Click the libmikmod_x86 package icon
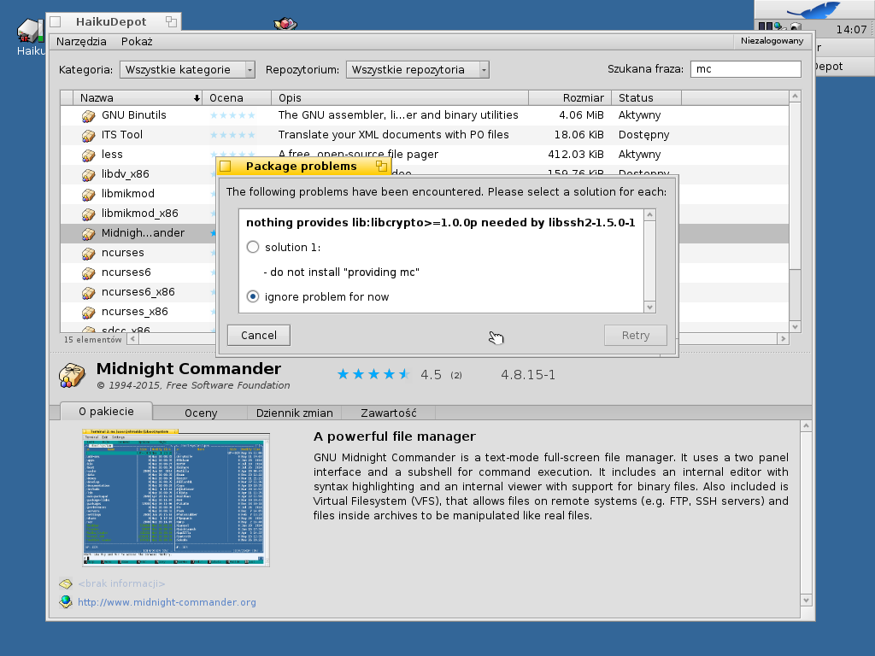Screen dimensions: 875x656 (x=88, y=214)
